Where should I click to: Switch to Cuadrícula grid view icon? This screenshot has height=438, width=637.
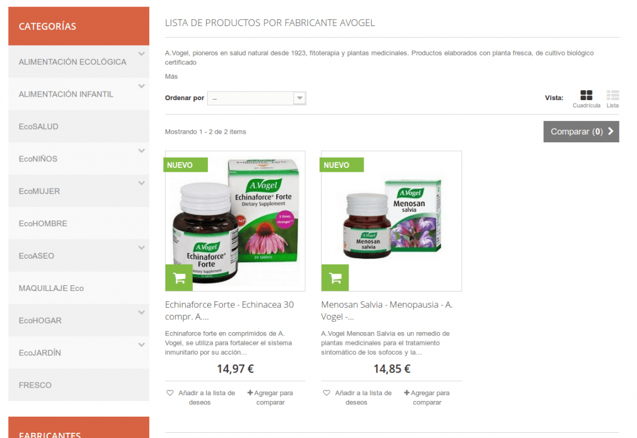point(586,95)
